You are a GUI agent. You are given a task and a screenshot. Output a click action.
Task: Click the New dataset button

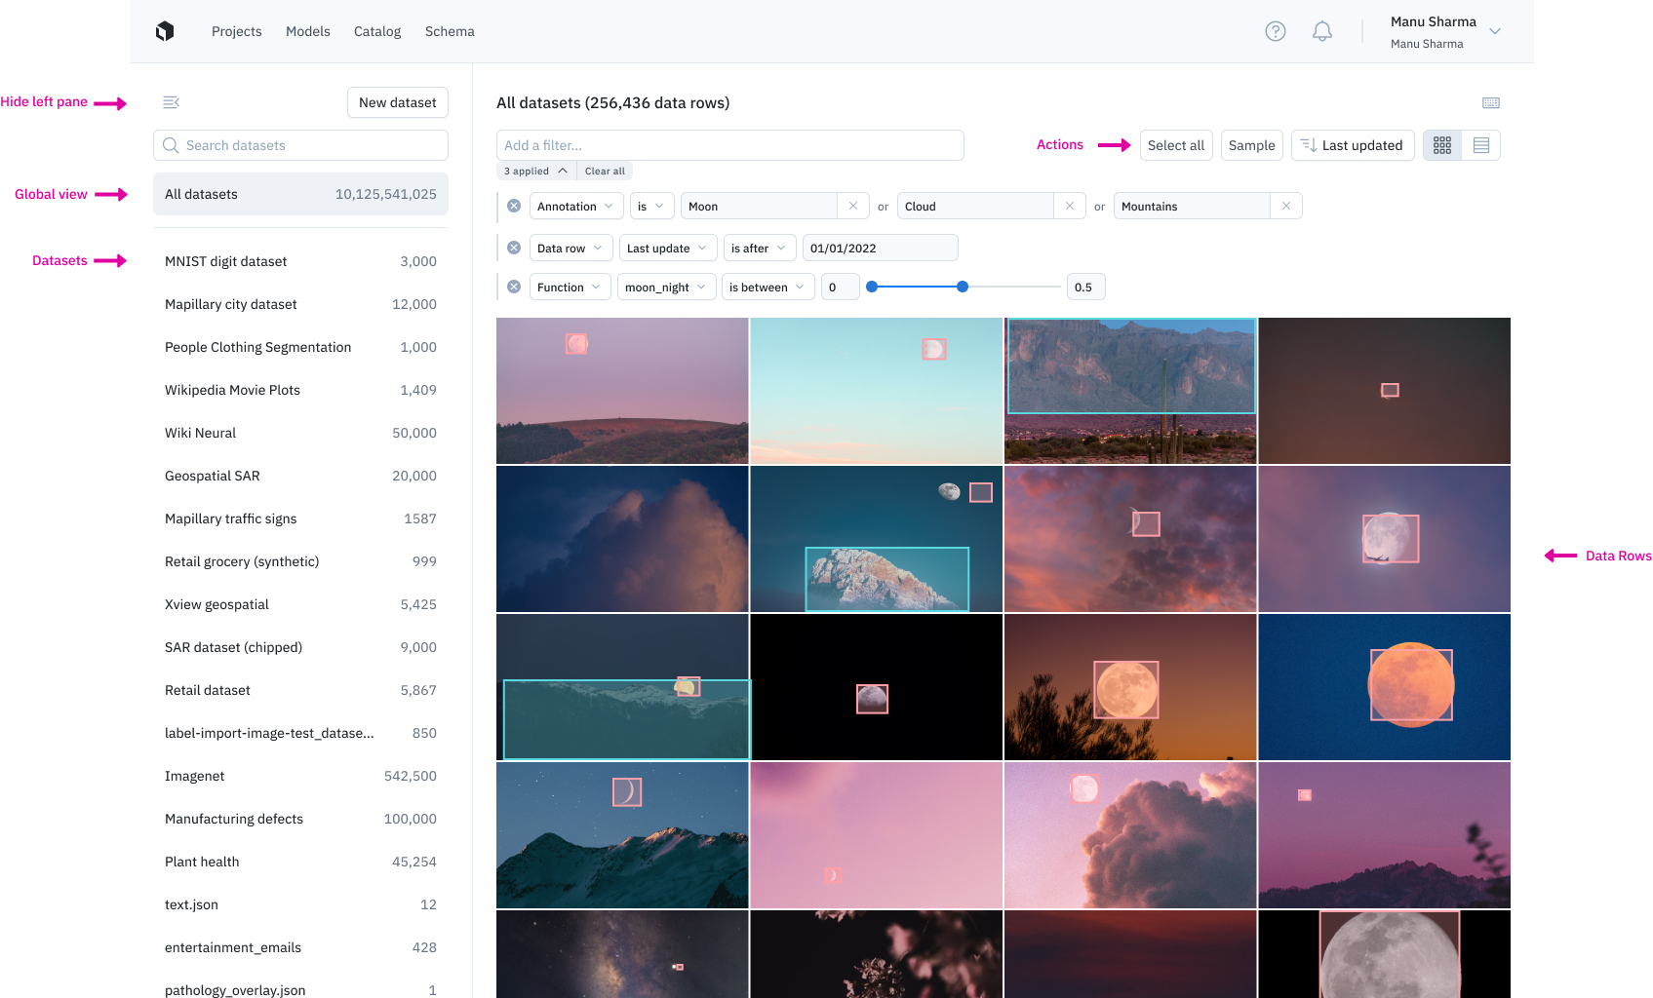pyautogui.click(x=398, y=102)
